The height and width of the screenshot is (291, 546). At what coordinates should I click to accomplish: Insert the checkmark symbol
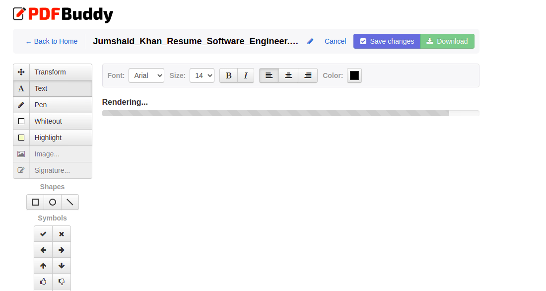[x=43, y=234]
